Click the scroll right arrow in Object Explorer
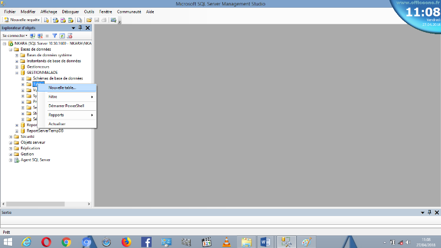Screen dimensions: 441x248 [89, 204]
